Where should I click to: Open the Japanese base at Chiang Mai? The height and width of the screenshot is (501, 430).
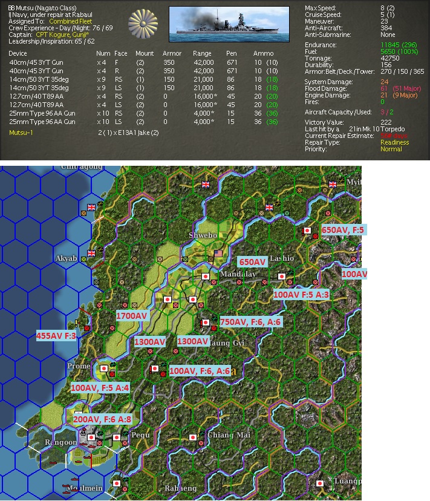click(193, 437)
